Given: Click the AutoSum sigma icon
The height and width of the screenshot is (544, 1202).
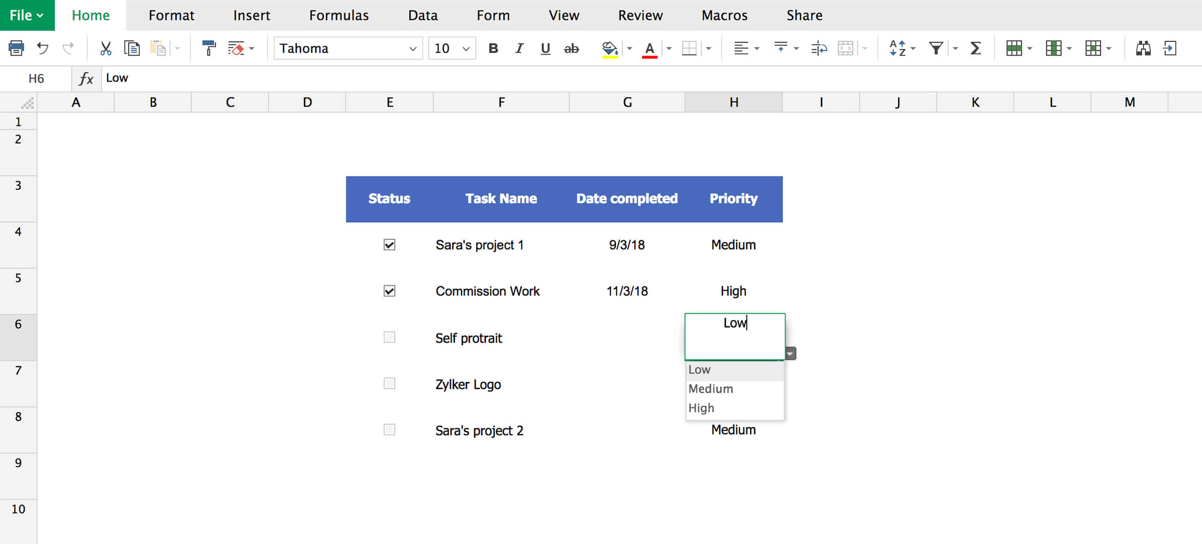Looking at the screenshot, I should pos(975,48).
